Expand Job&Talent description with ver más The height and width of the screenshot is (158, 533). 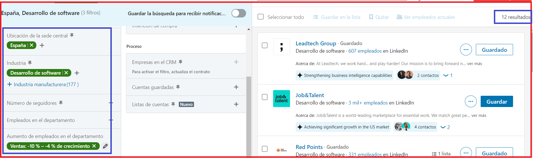[479, 115]
